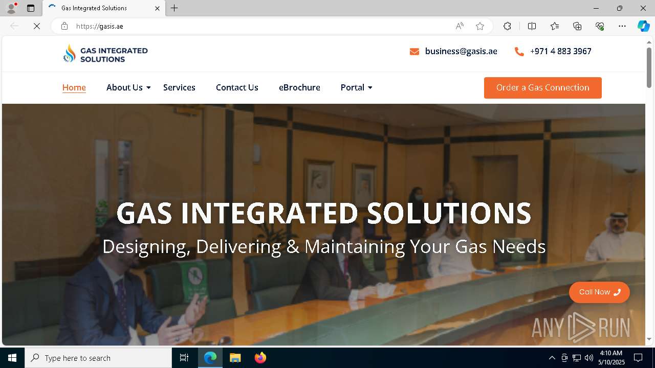The height and width of the screenshot is (368, 655).
Task: Open Settings and more menu
Action: point(622,26)
